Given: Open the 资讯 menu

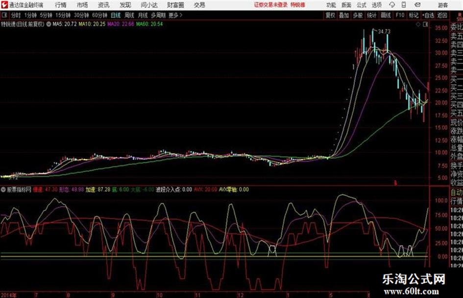Looking at the screenshot, I should (x=104, y=5).
